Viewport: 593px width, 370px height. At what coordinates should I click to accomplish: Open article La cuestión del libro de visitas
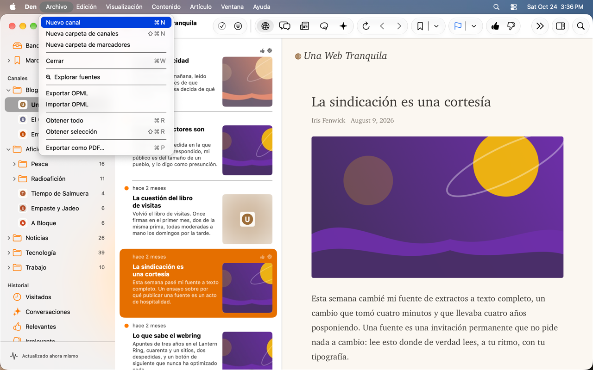click(198, 215)
